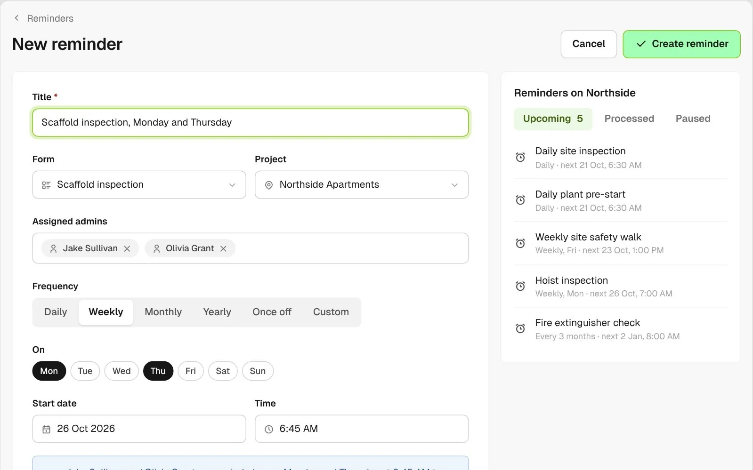
Task: Switch to the Upcoming tab
Action: (x=553, y=119)
